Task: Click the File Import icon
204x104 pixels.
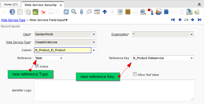Action: click(x=197, y=12)
